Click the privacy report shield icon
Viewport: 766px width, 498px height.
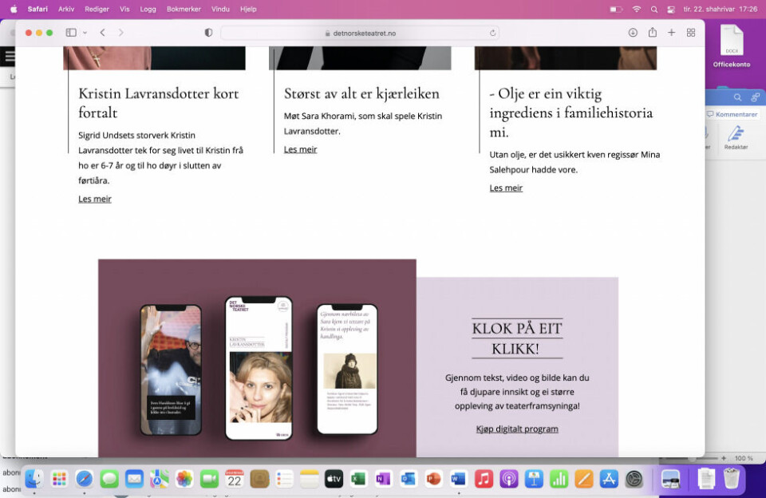click(x=208, y=33)
